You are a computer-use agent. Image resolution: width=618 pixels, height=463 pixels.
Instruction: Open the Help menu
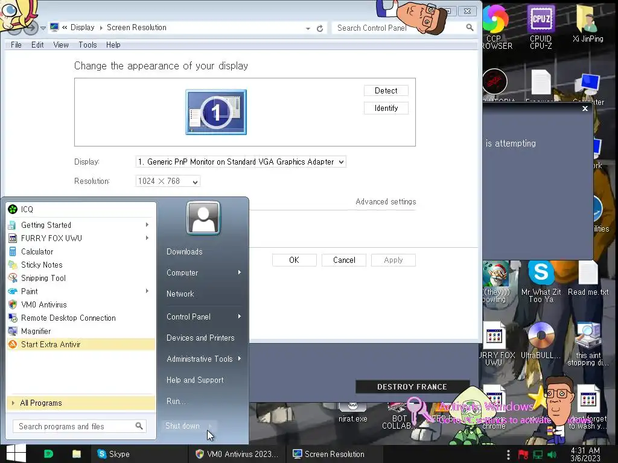[x=113, y=45]
